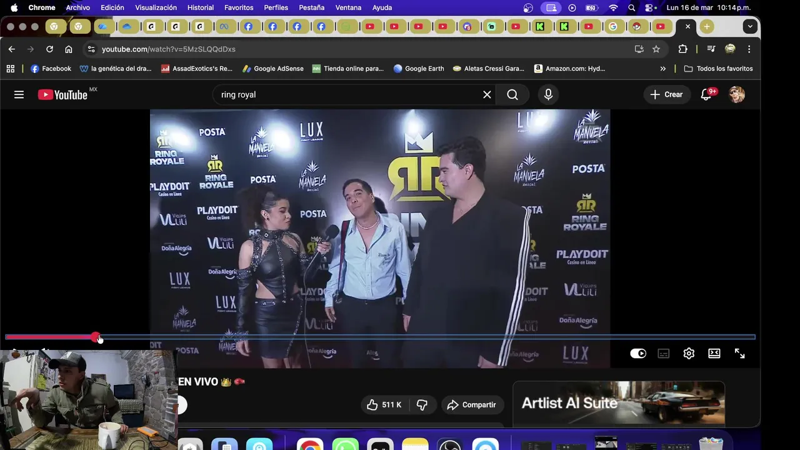Screen dimensions: 800x450
Task: Open Historial menu
Action: pyautogui.click(x=201, y=7)
